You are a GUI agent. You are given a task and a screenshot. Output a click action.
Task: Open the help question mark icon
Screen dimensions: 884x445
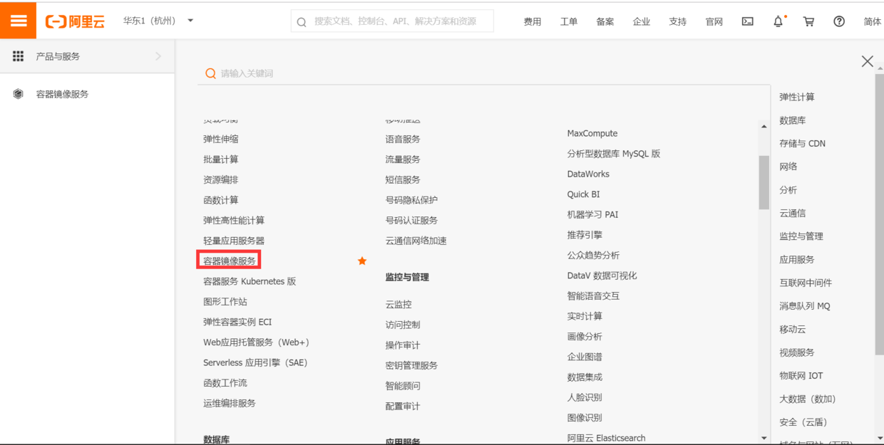click(x=839, y=21)
